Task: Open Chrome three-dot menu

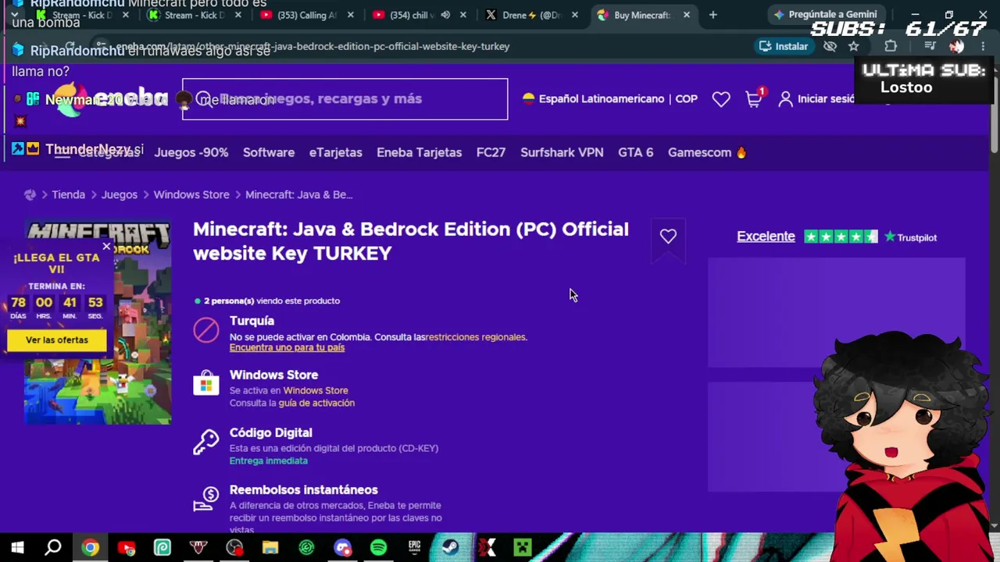Action: (x=983, y=46)
